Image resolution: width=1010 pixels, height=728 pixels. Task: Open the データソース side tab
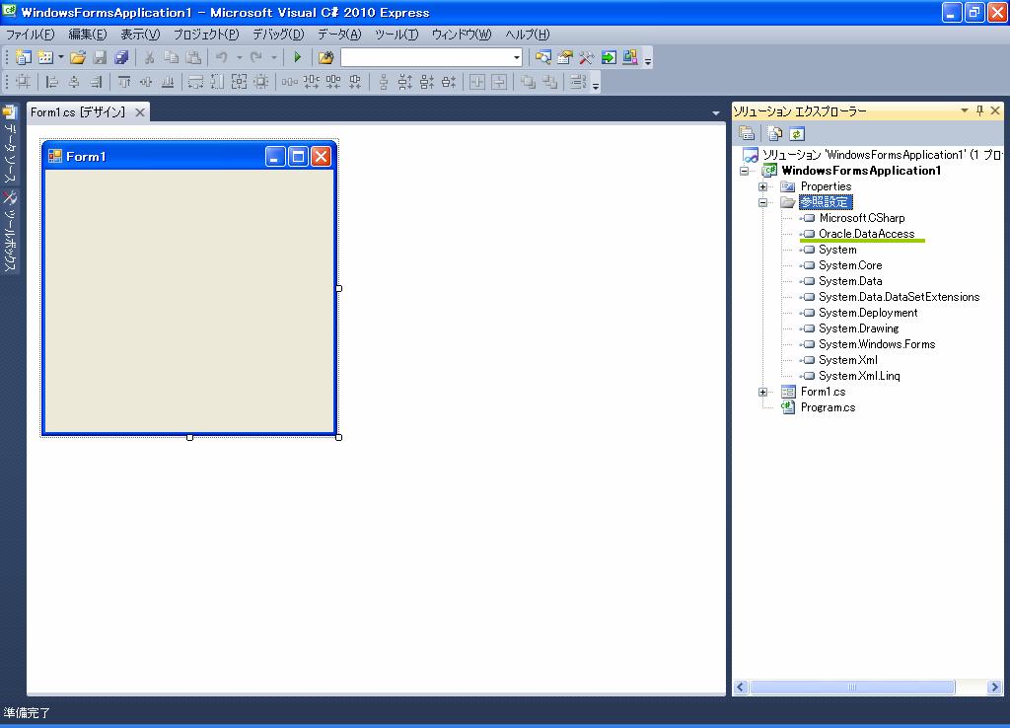[10, 145]
